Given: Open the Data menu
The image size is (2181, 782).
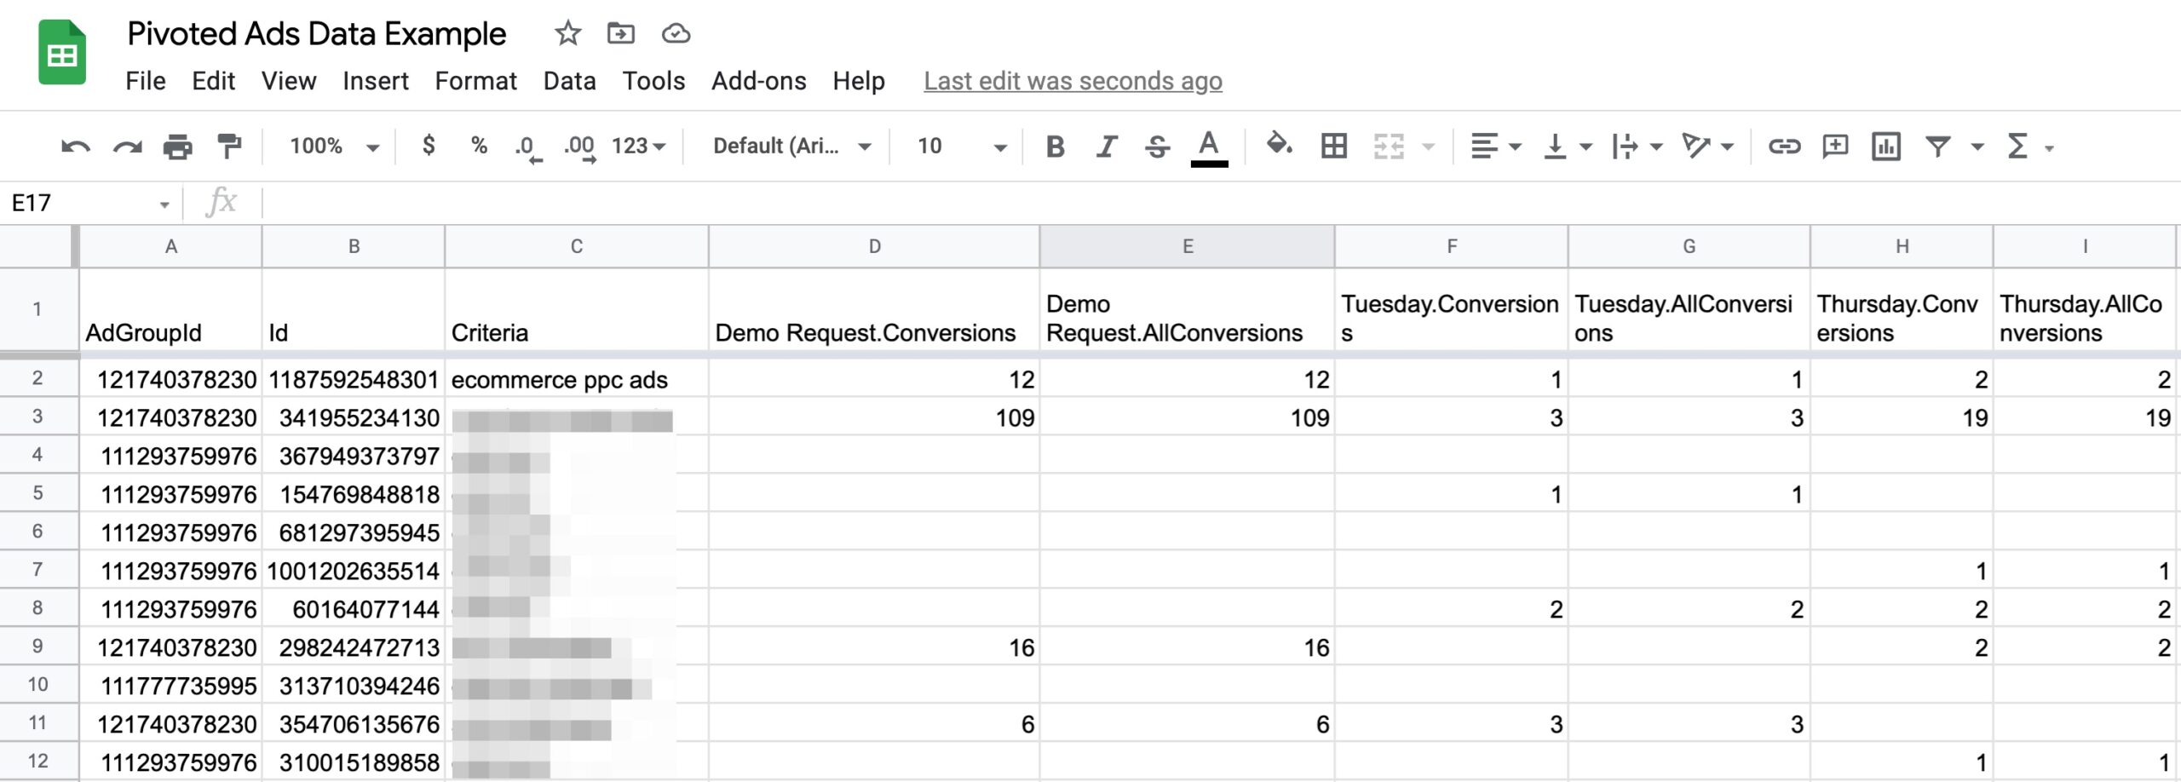Looking at the screenshot, I should [569, 81].
